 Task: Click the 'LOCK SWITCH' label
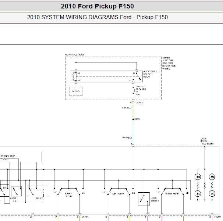click(x=155, y=199)
